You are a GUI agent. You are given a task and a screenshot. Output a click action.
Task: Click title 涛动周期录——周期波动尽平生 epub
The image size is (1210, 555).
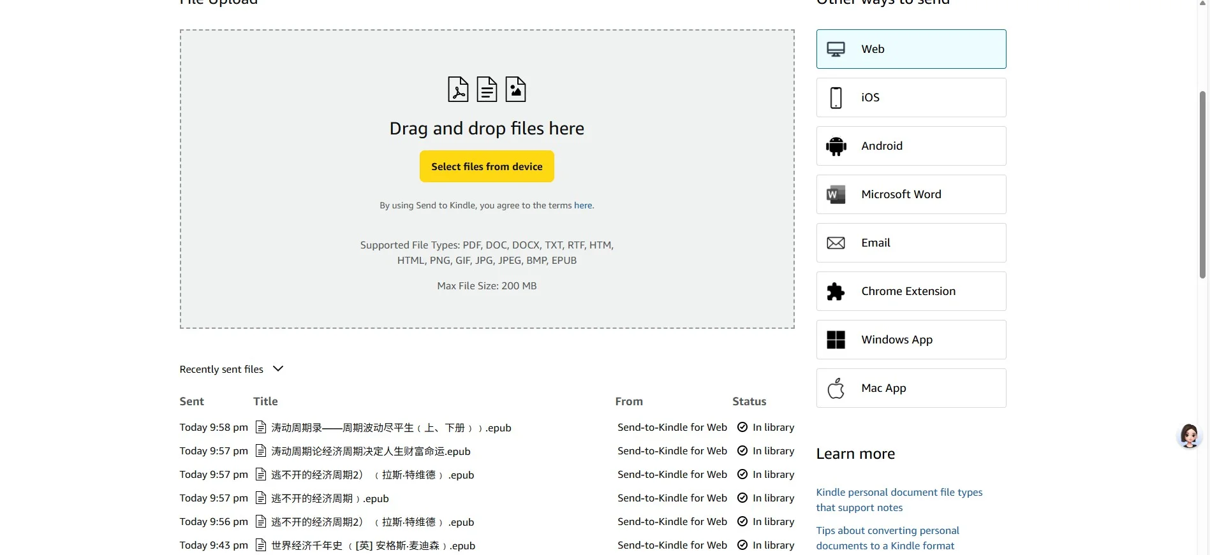(x=391, y=428)
